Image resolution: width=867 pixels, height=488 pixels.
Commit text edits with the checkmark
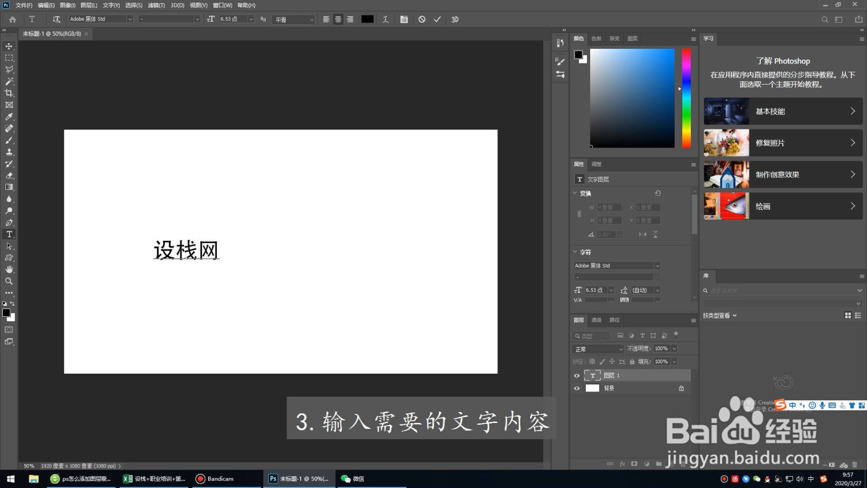pyautogui.click(x=437, y=20)
